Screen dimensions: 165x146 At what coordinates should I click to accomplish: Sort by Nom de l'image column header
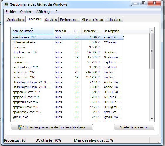tap(32, 31)
